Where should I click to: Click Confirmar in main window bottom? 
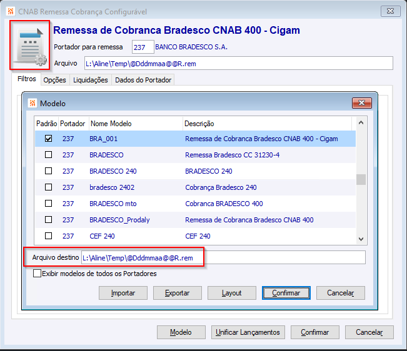click(315, 332)
